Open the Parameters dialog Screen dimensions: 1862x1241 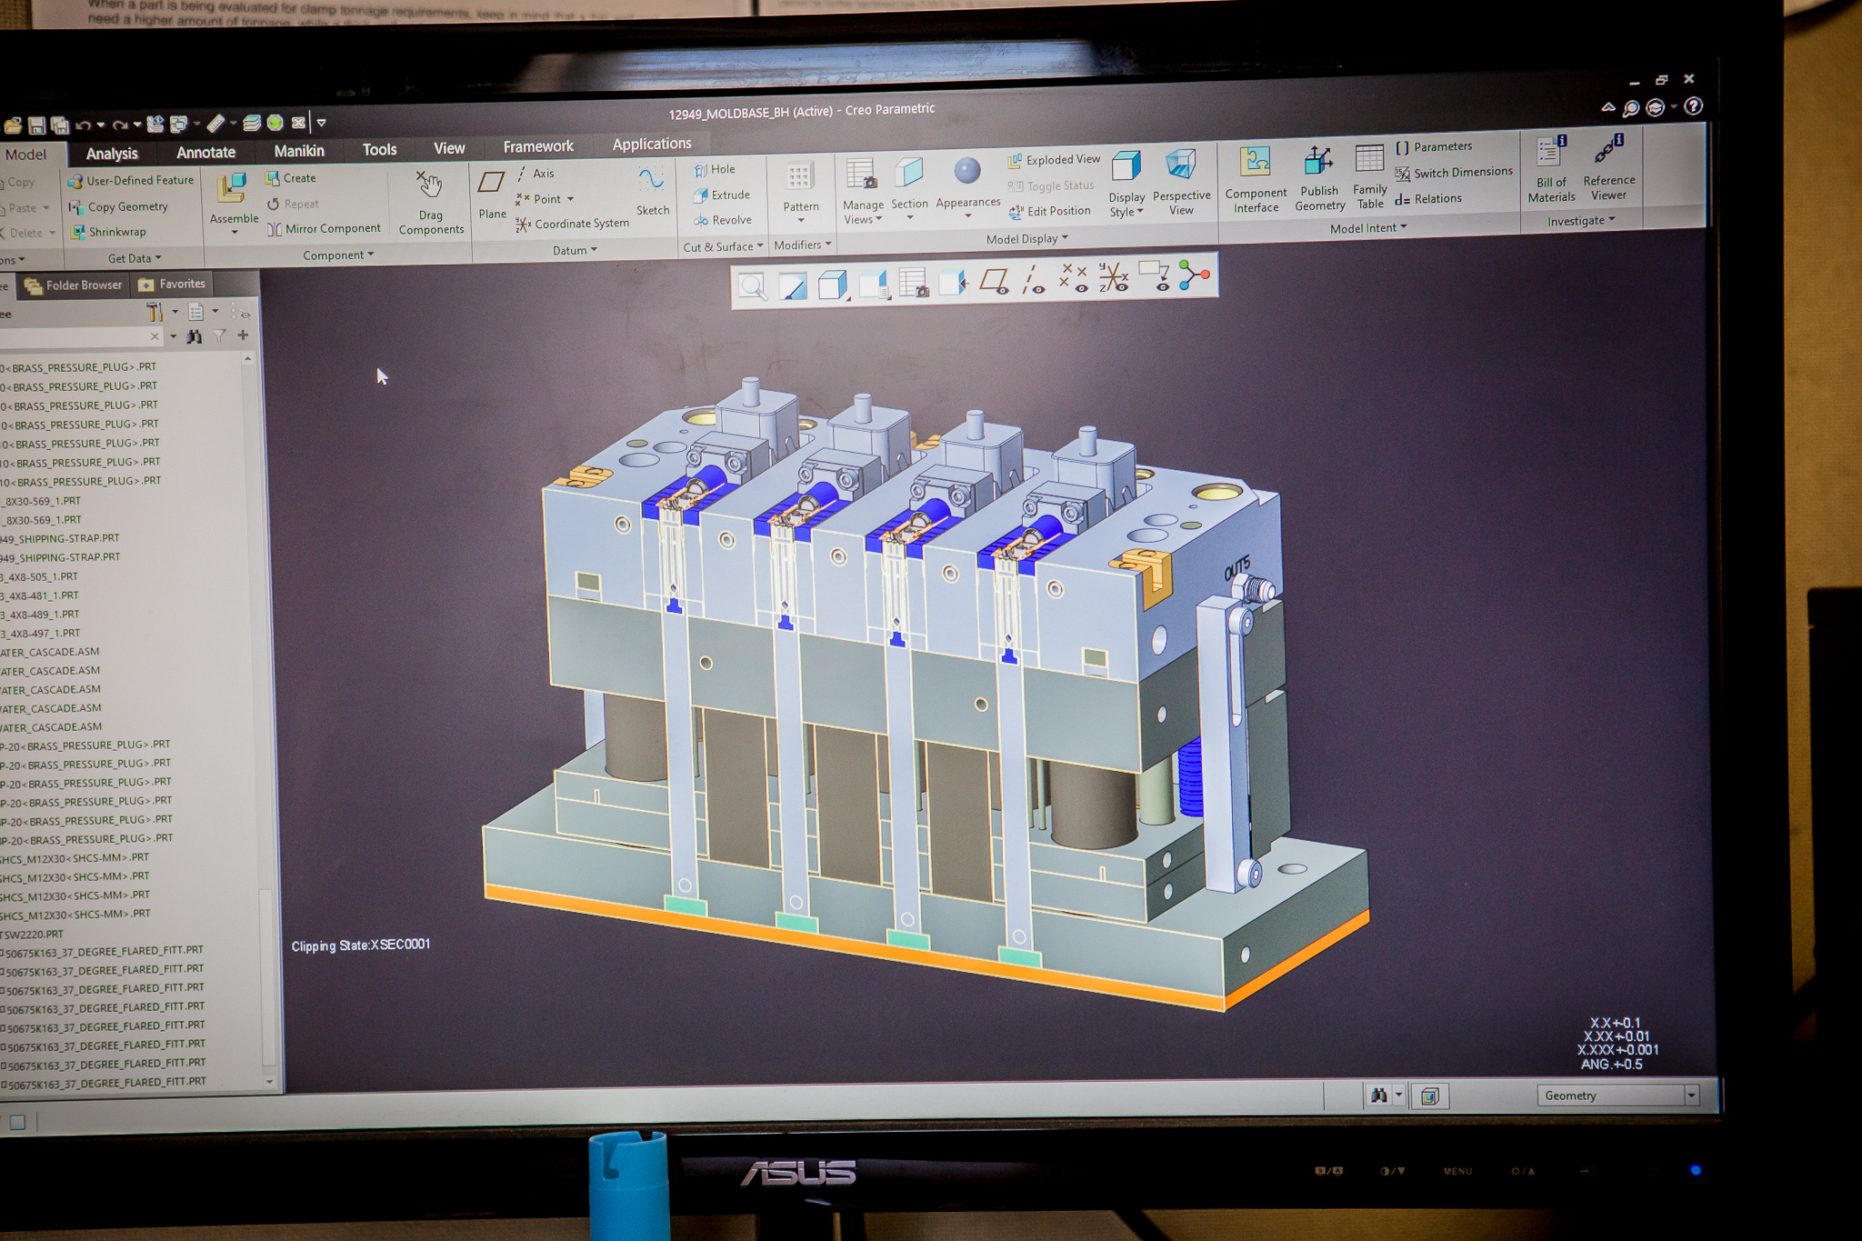coord(1434,146)
